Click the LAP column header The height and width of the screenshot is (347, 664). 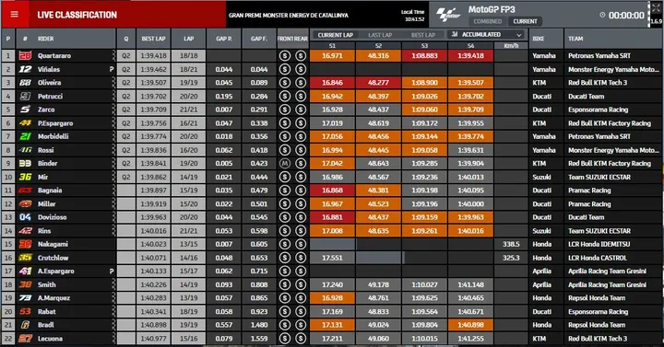pos(188,39)
